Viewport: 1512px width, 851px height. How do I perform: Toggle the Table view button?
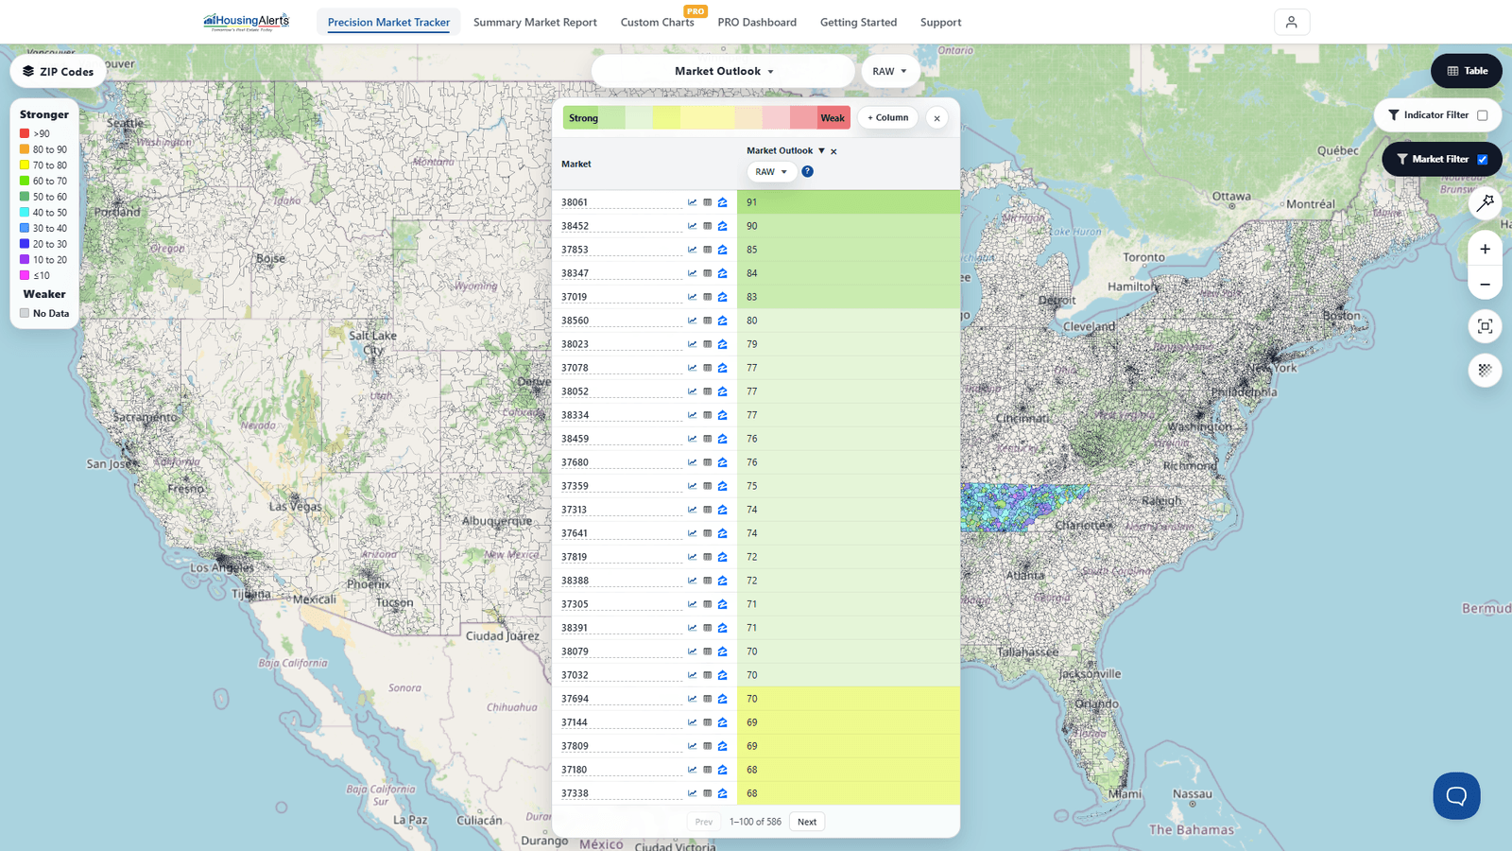coord(1467,71)
